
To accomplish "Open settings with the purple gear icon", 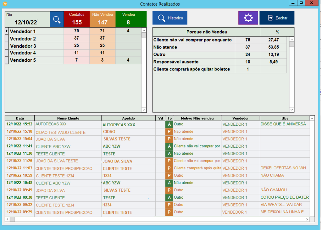I will click(248, 18).
